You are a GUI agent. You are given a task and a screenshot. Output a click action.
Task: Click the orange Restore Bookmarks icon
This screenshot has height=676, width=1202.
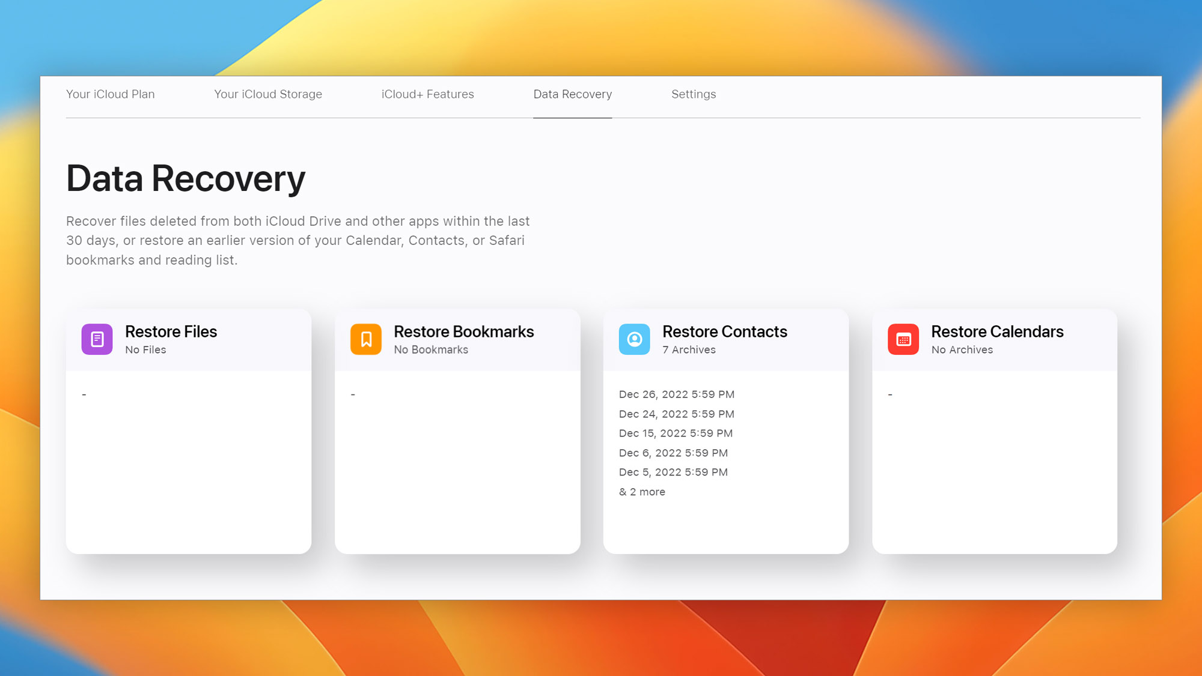tap(366, 339)
